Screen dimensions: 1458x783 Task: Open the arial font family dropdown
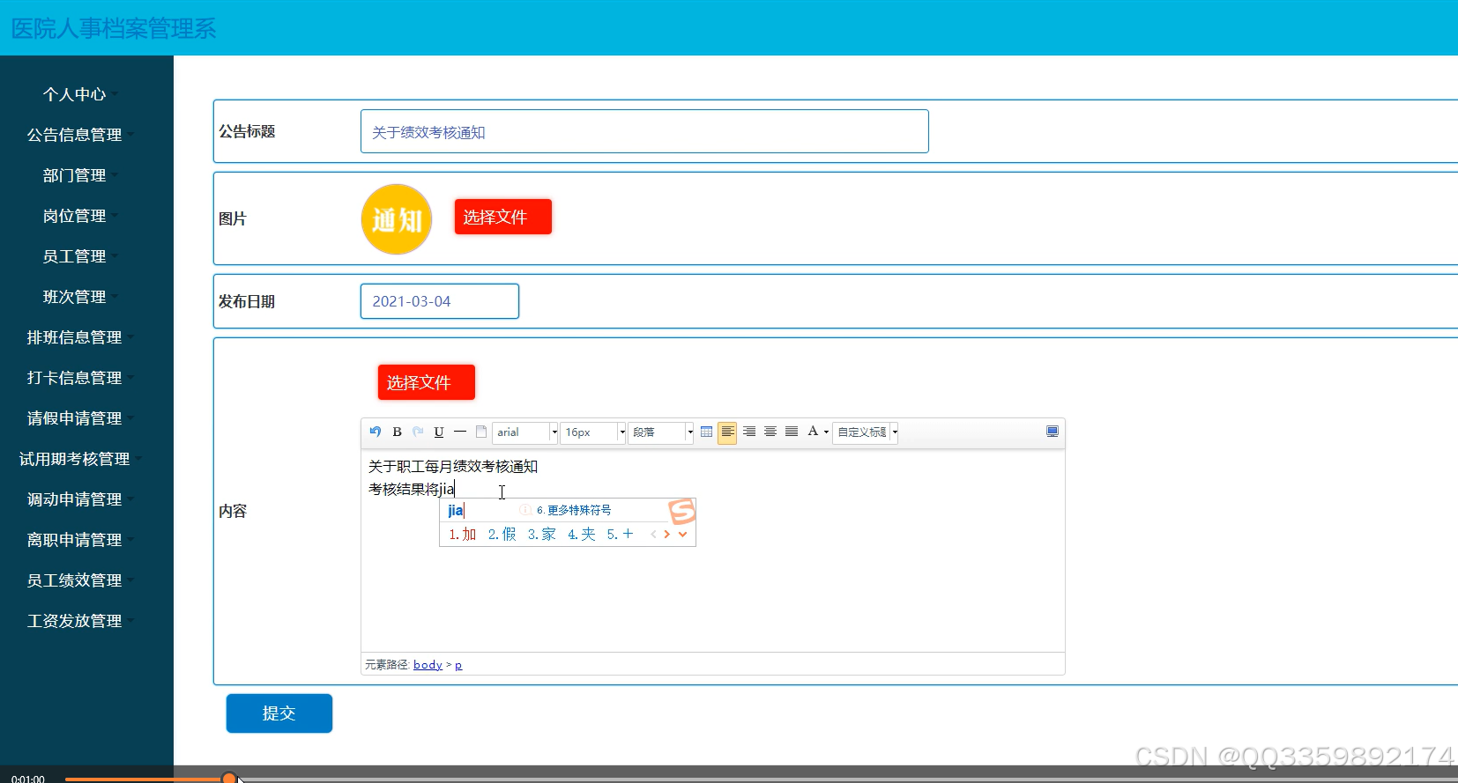(525, 432)
